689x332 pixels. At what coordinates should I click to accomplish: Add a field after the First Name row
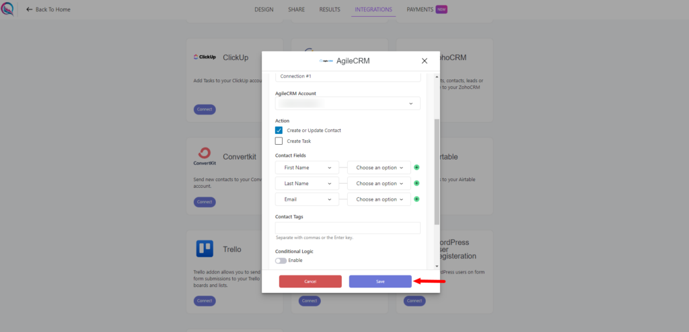click(417, 168)
